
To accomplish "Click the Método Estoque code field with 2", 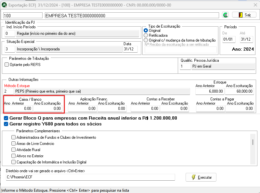I will point(8,91).
